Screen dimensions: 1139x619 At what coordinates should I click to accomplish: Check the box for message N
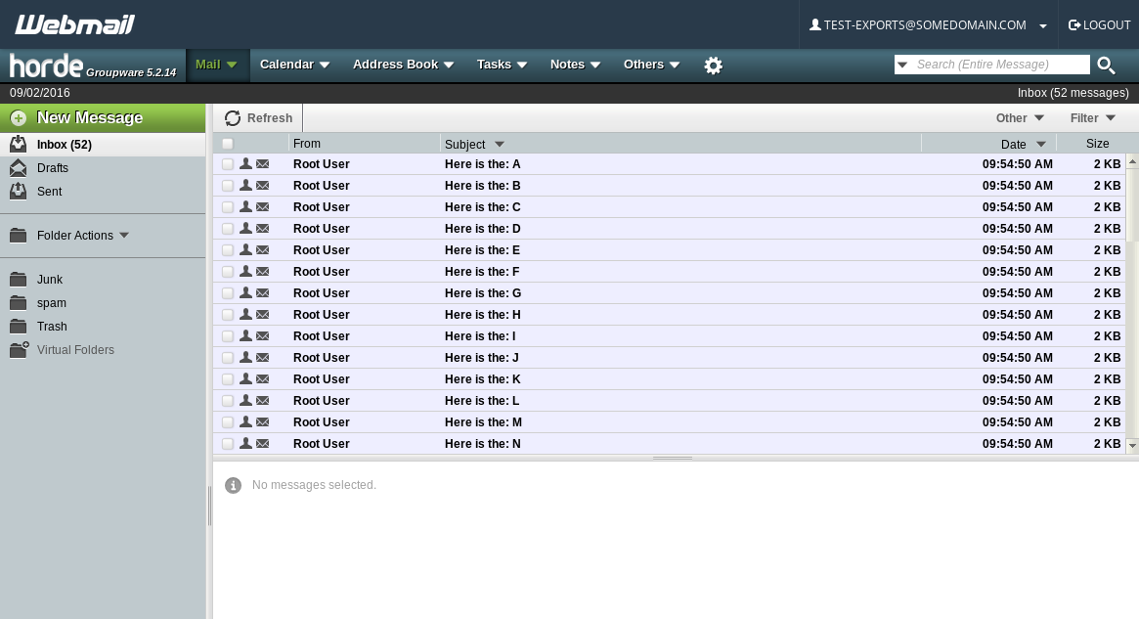228,444
